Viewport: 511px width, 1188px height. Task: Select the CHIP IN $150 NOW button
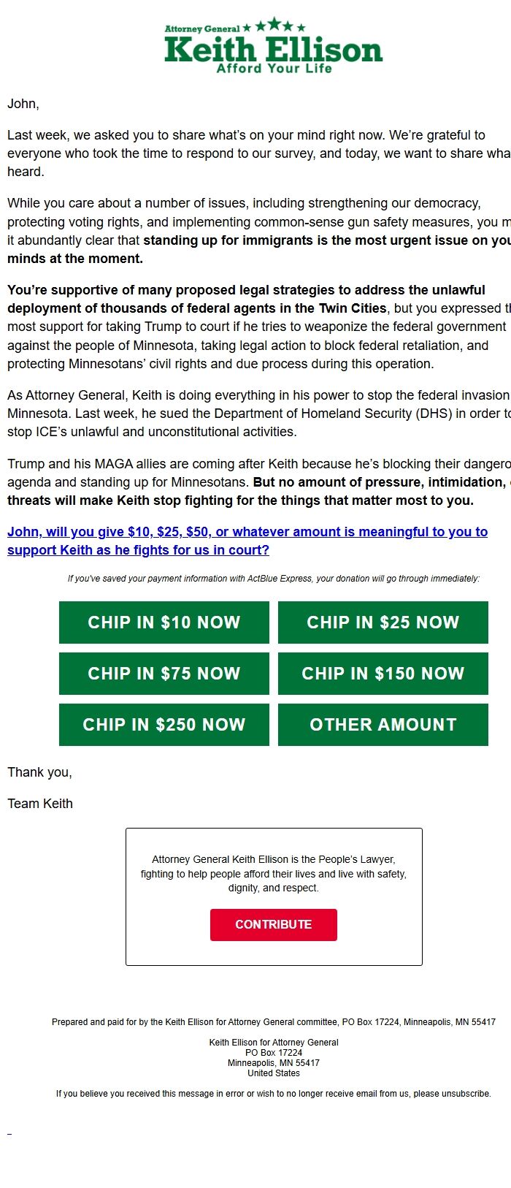coord(383,673)
